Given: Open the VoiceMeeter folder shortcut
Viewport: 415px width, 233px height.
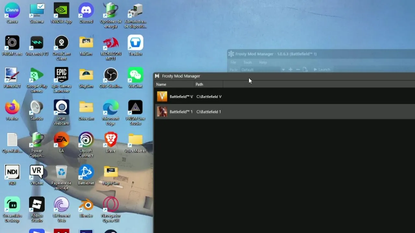Looking at the screenshot, I should [x=135, y=142].
